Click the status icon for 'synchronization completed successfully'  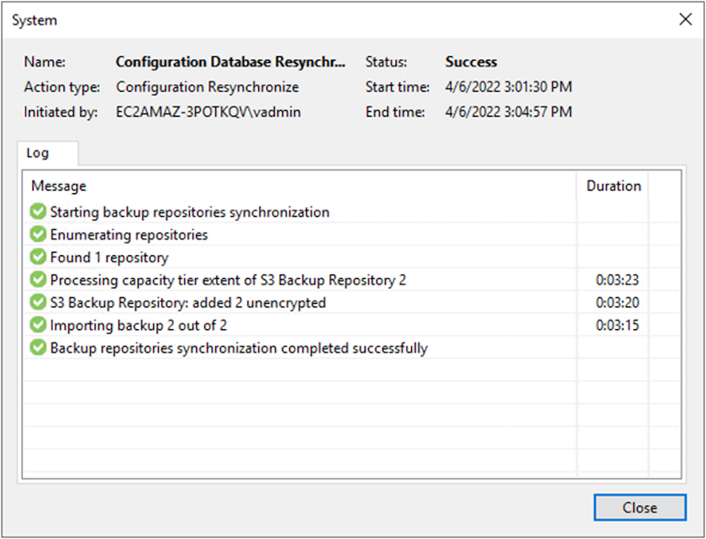(x=38, y=348)
